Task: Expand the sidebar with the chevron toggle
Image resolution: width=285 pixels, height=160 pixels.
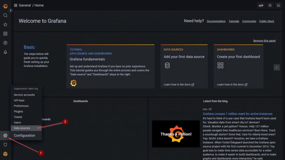Action: [x=11, y=11]
